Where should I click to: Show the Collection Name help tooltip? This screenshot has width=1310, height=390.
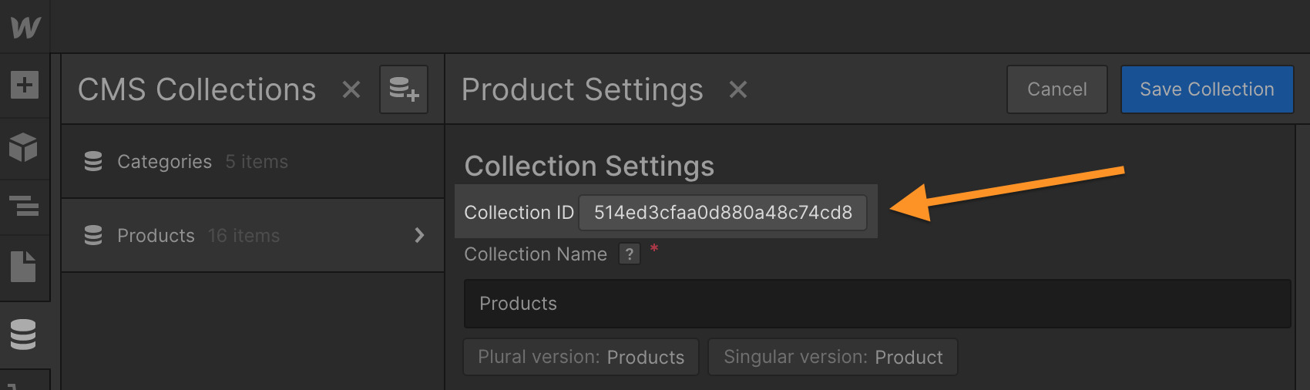(x=630, y=254)
